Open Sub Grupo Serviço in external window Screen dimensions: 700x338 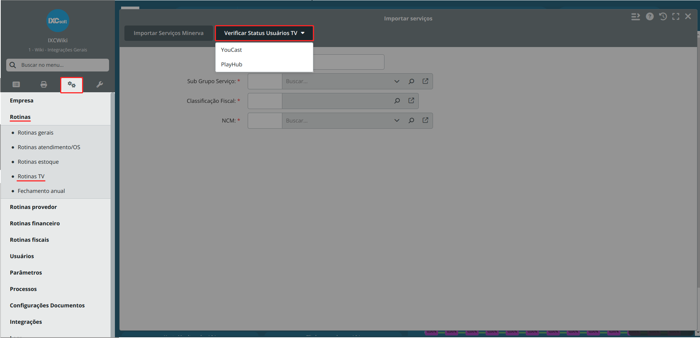(425, 81)
